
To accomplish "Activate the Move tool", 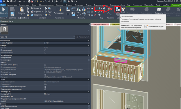I will (x=68, y=14).
